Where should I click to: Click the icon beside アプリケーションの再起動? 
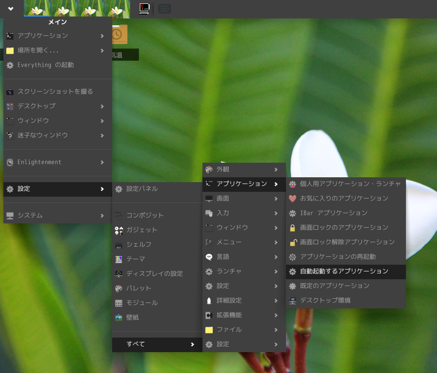tap(292, 257)
